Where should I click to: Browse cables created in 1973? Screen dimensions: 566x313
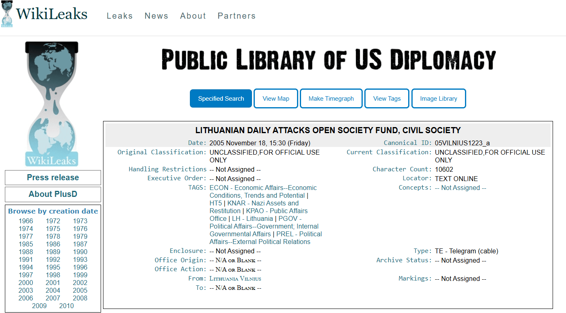point(80,221)
